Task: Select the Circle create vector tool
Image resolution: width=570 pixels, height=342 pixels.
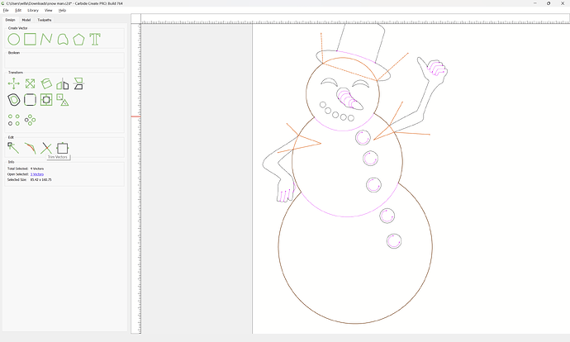Action: (x=14, y=40)
